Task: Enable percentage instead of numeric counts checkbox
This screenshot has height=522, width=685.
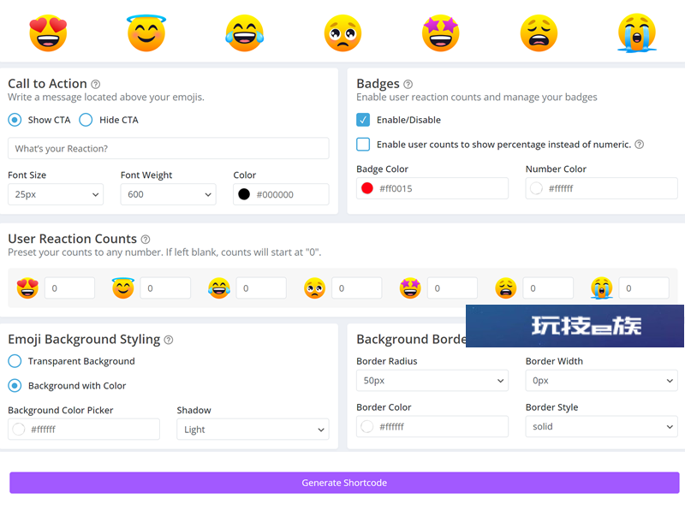Action: (x=363, y=145)
